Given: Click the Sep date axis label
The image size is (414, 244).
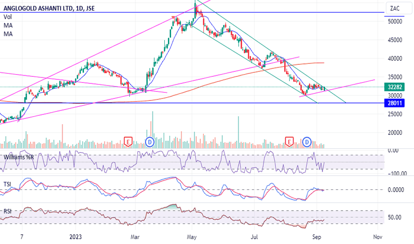Looking at the screenshot, I should (317, 237).
